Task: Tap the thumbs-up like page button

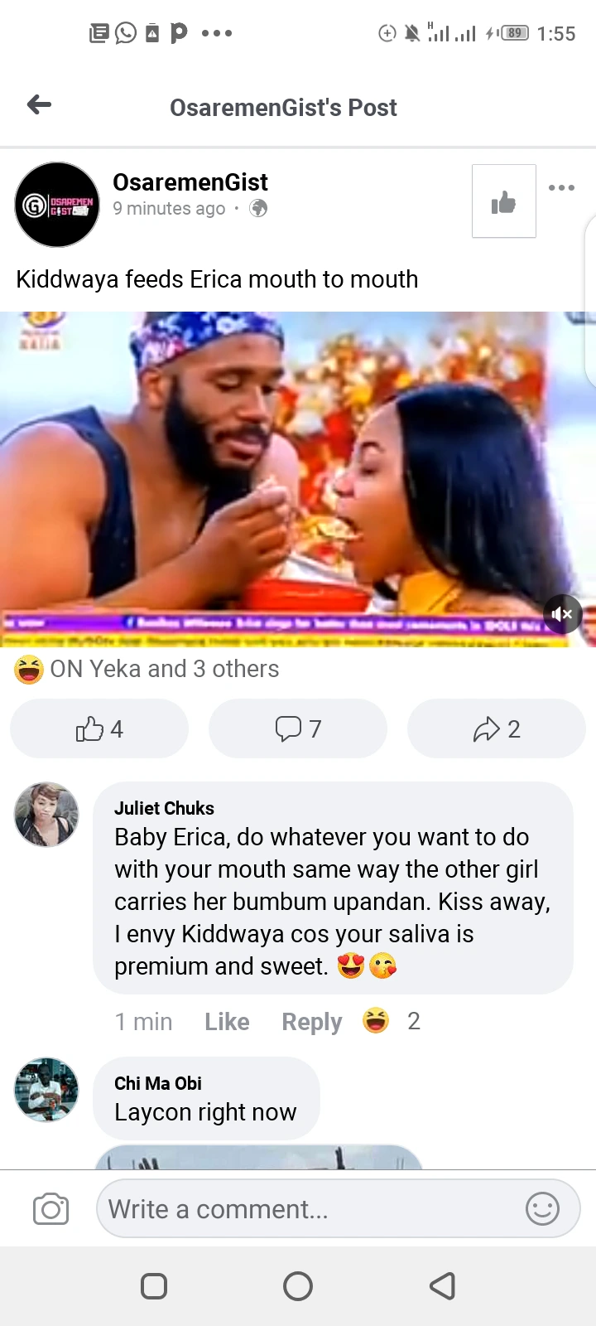Action: pyautogui.click(x=503, y=201)
